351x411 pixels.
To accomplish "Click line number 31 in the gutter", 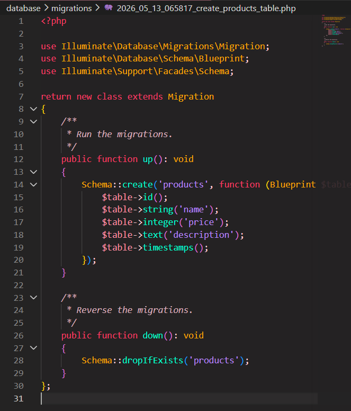I will [x=19, y=398].
